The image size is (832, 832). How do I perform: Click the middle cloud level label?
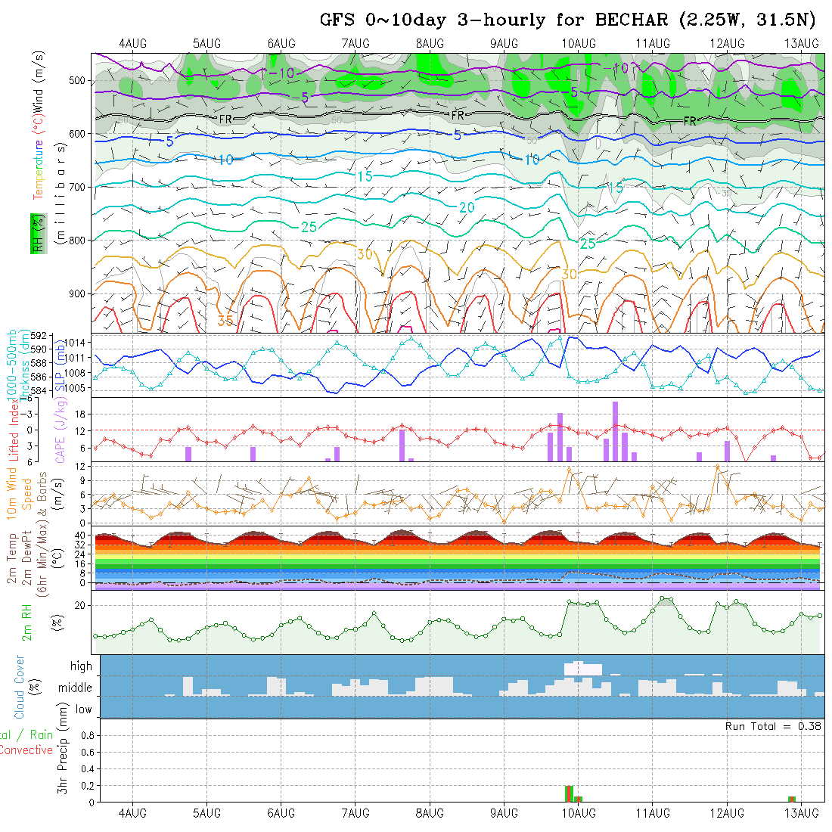[75, 688]
